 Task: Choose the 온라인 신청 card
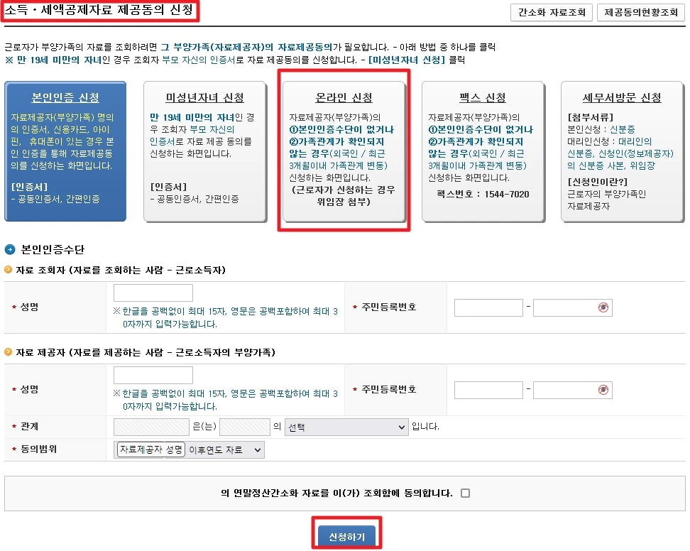coord(344,151)
